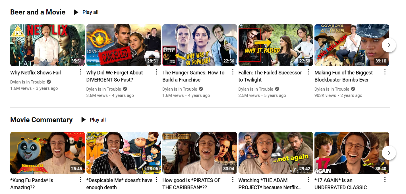
Task: Click the right arrow on the Movie Commentary row
Action: (389, 153)
